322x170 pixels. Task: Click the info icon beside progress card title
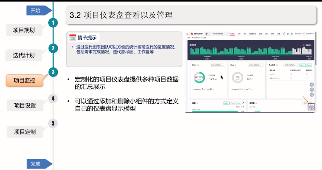[197, 103]
